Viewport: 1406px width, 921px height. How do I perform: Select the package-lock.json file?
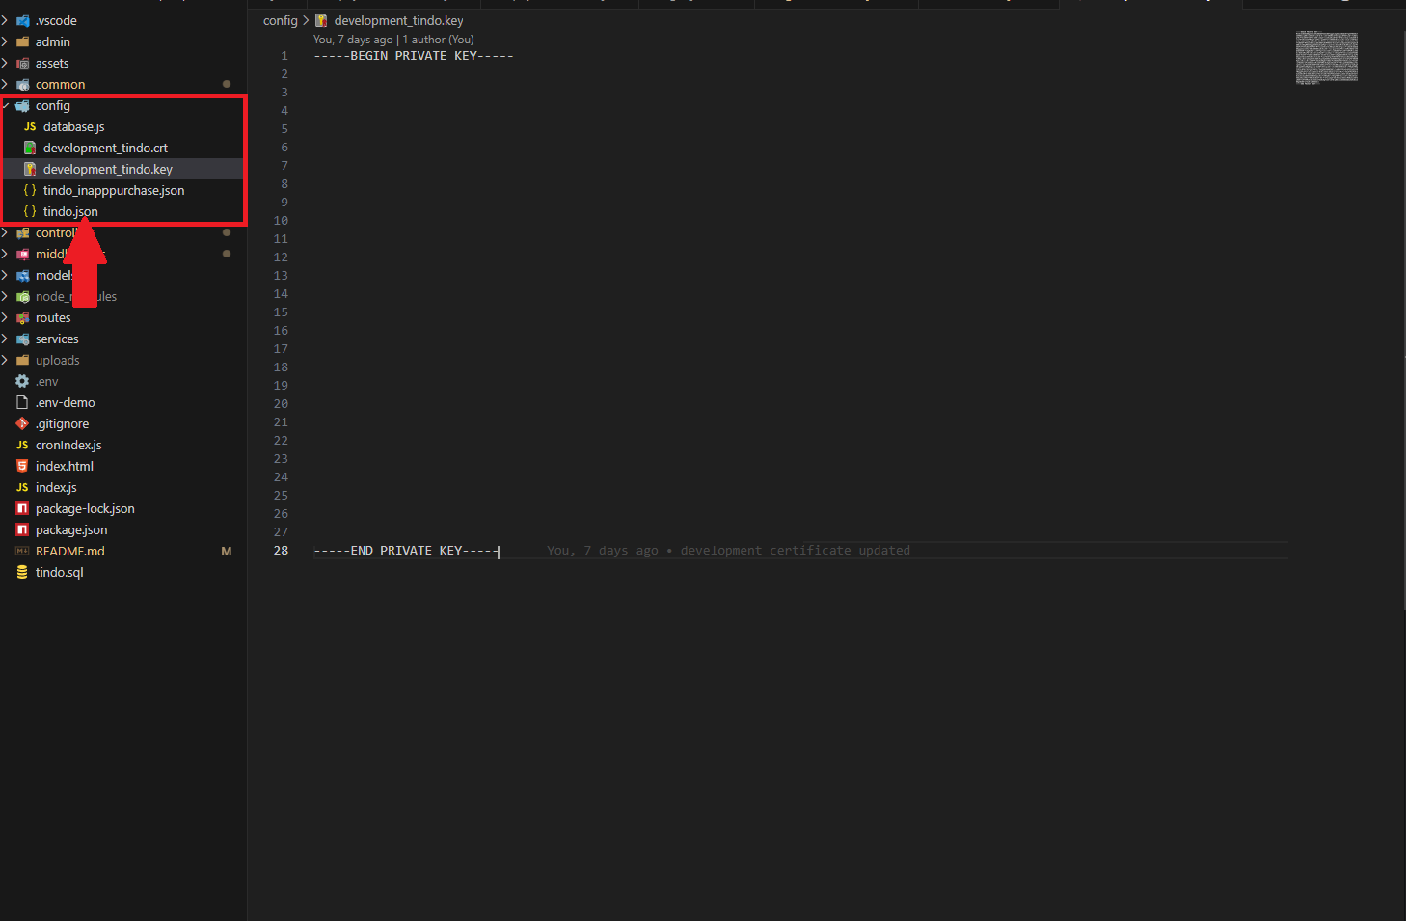(x=84, y=509)
